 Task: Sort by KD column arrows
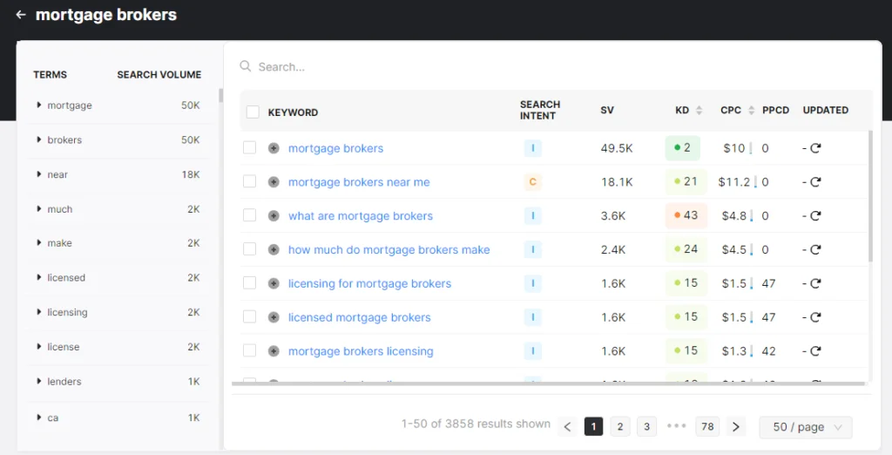click(699, 111)
